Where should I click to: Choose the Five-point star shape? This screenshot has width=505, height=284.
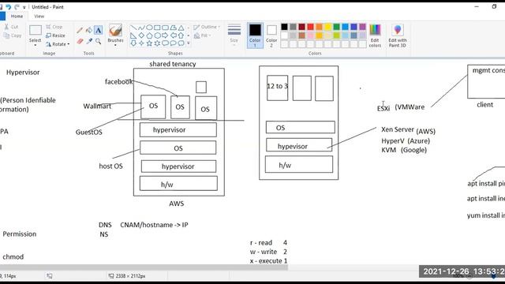click(149, 43)
